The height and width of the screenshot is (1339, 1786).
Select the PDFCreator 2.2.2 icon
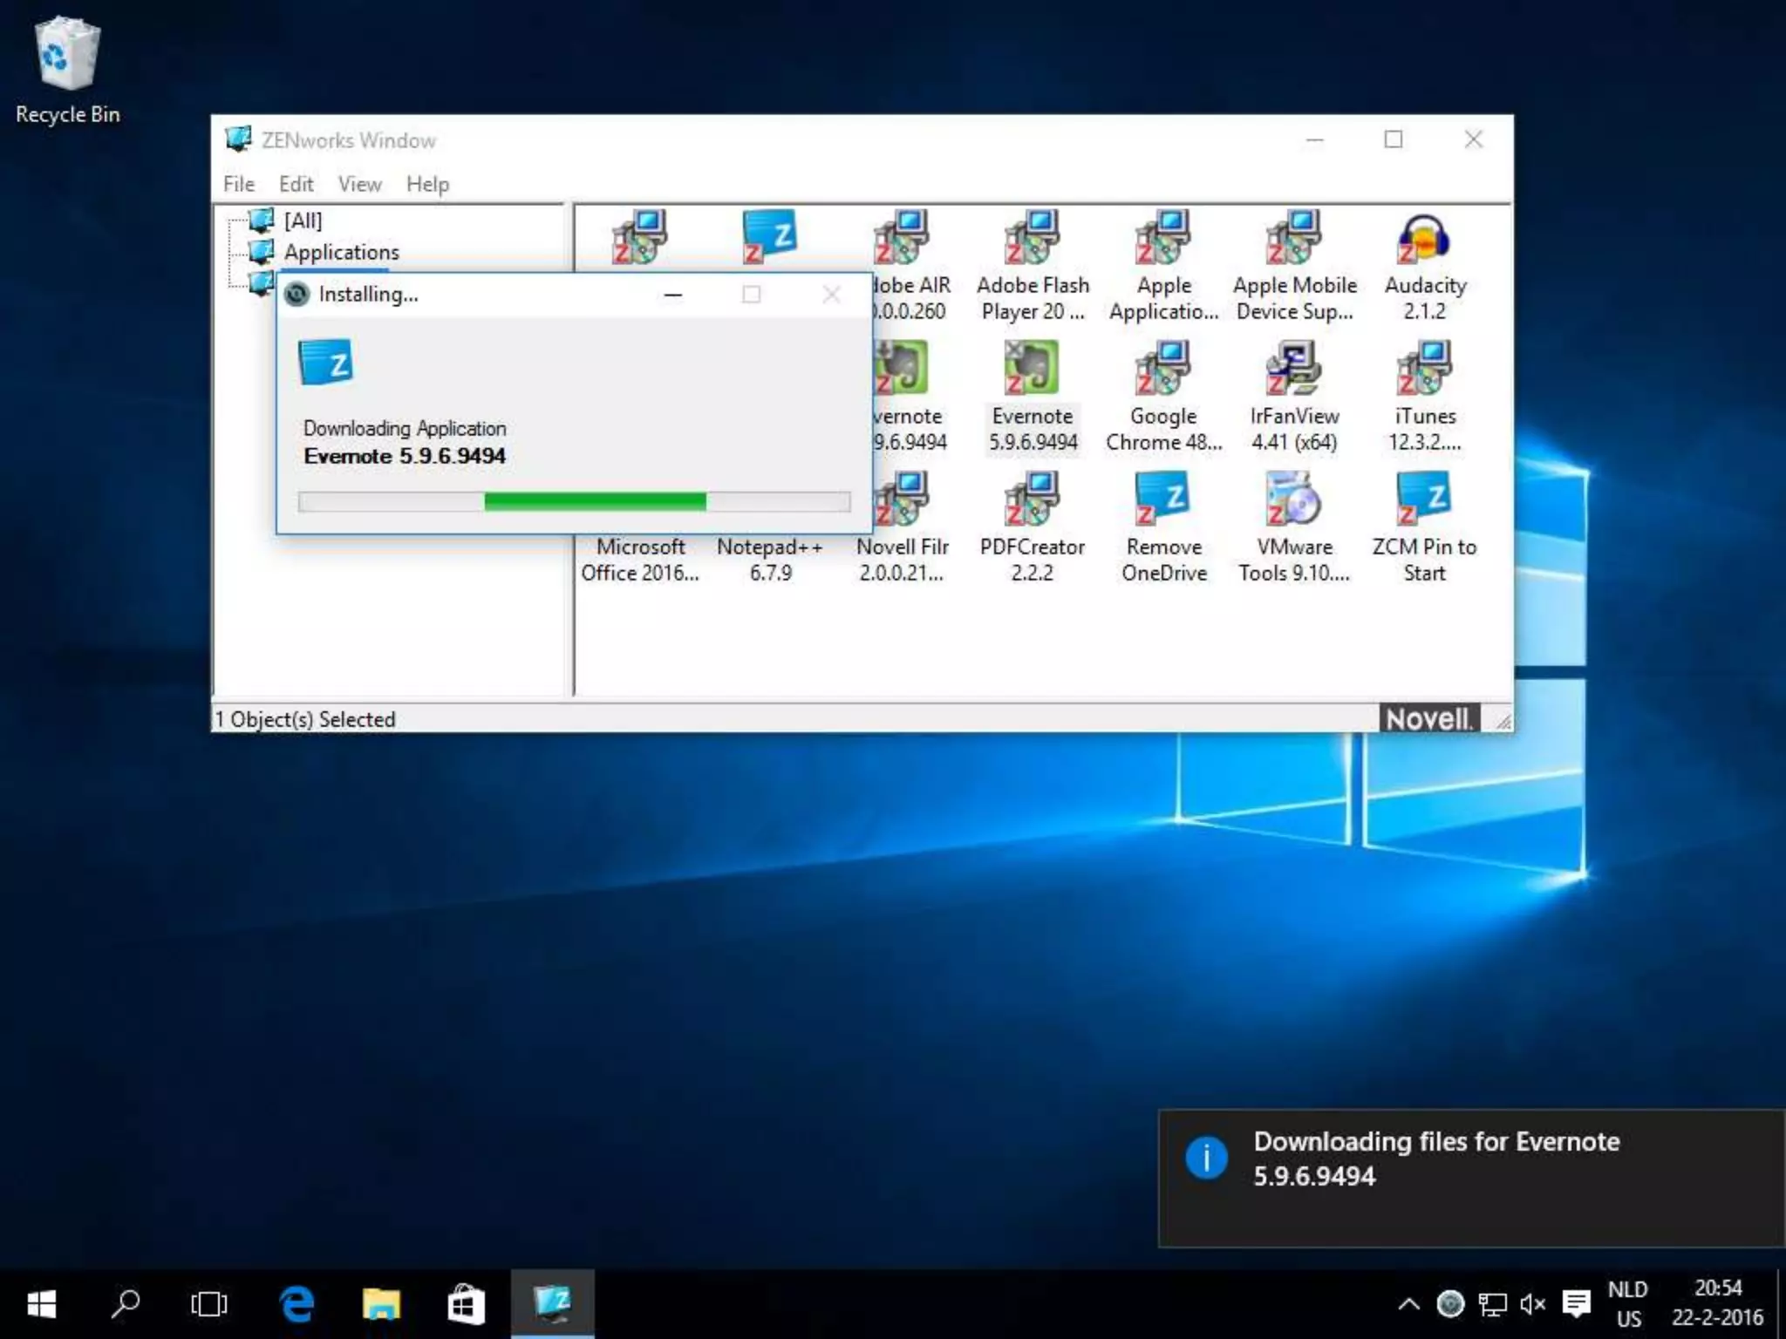pos(1033,498)
